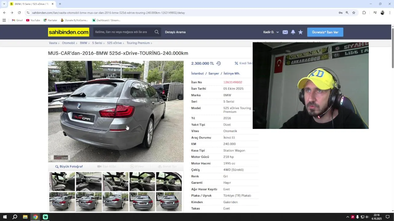
Task: Click listing number 1263149802
Action: [233, 82]
